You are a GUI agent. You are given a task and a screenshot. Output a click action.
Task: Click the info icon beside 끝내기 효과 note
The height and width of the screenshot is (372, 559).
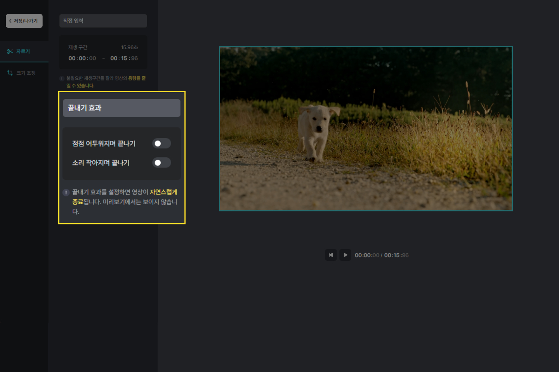tap(66, 193)
